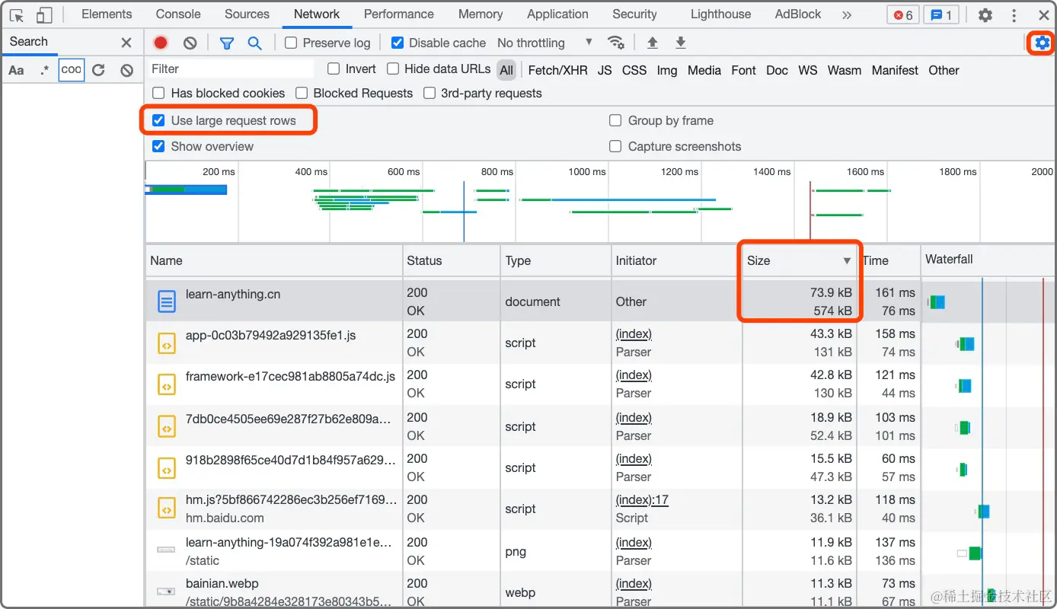Uncheck Use large request rows
The image size is (1057, 609).
(158, 120)
